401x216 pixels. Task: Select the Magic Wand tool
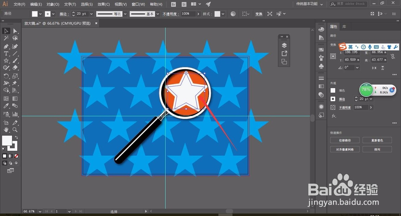pyautogui.click(x=6, y=38)
